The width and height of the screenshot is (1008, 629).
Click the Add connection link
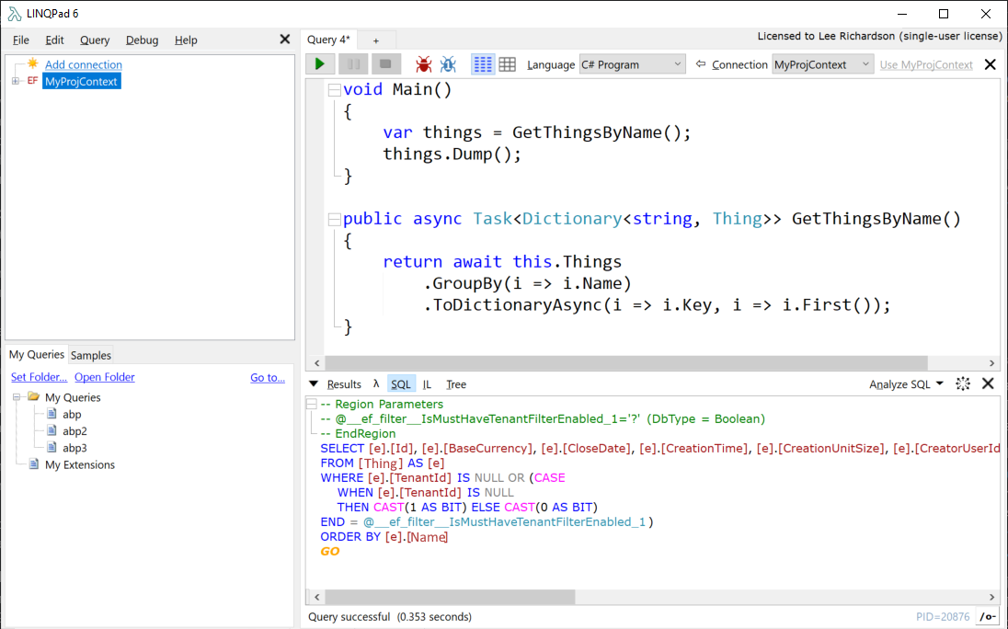pyautogui.click(x=84, y=64)
